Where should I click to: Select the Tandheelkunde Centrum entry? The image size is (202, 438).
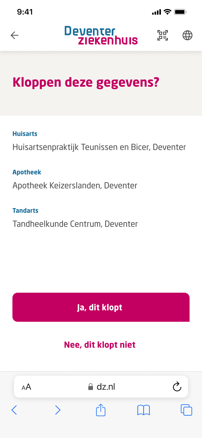coord(75,224)
